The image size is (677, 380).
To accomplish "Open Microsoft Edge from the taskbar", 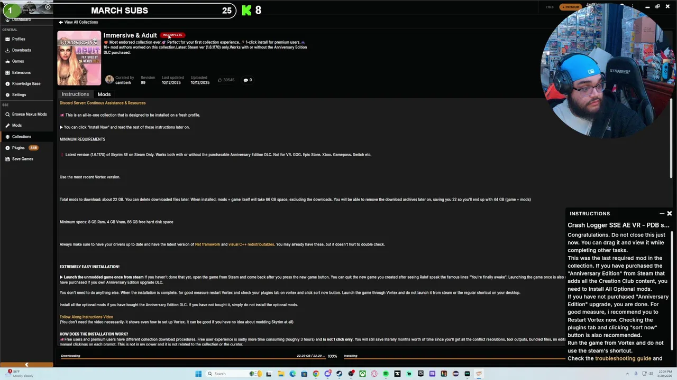I will click(292, 374).
